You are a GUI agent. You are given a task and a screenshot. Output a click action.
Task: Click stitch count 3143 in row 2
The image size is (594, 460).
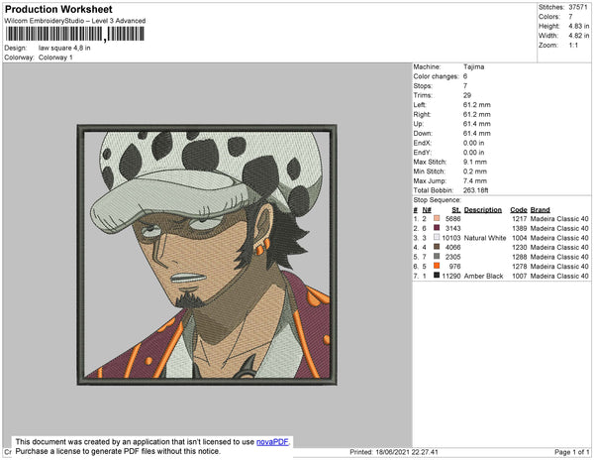pos(453,228)
